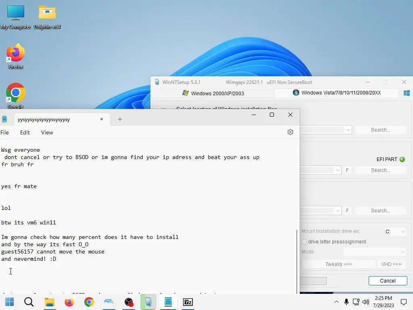
Task: Open taskbar Search
Action: point(29,302)
